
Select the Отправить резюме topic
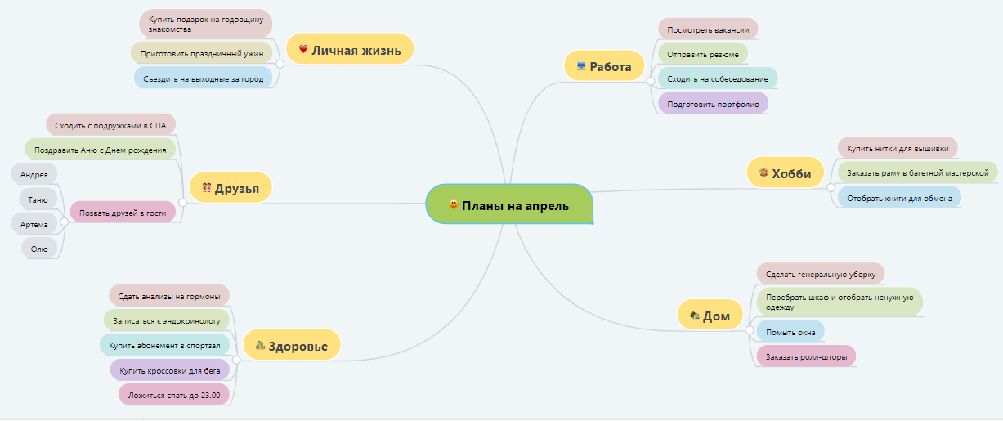point(702,55)
